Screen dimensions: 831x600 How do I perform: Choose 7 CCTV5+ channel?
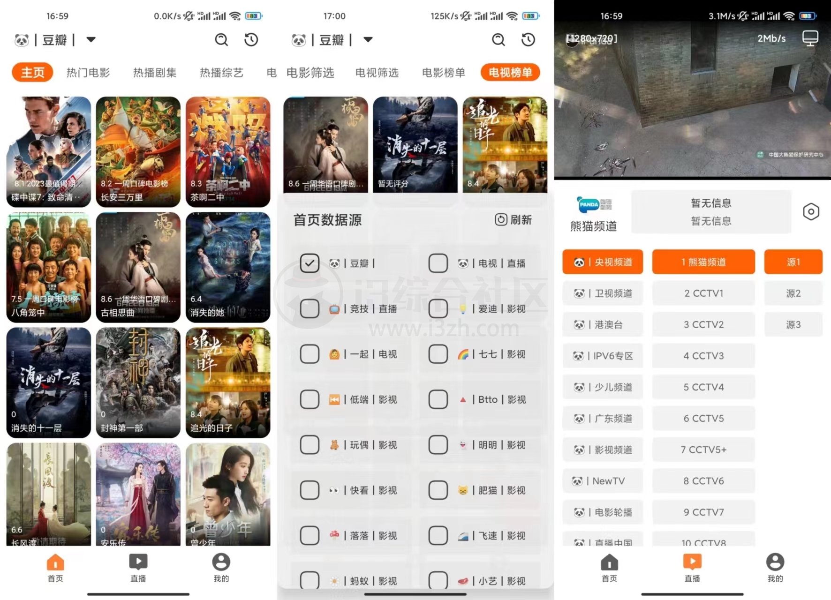click(x=703, y=450)
